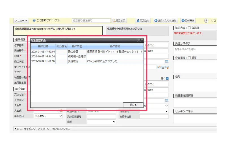Expand section with 開く plus icon
Viewport: 226px width, 151px height.
[167, 78]
